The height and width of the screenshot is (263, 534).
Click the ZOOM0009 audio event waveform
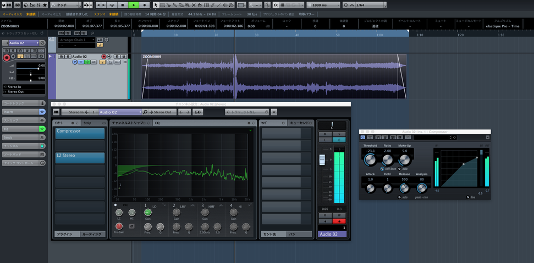coord(274,76)
